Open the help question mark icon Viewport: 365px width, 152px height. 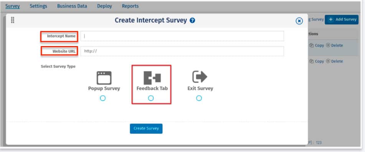[x=192, y=20]
